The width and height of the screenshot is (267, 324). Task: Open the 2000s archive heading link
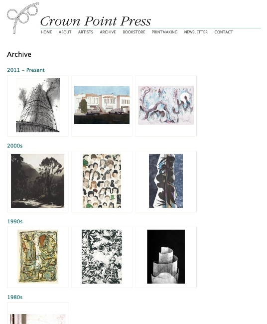[x=14, y=146]
